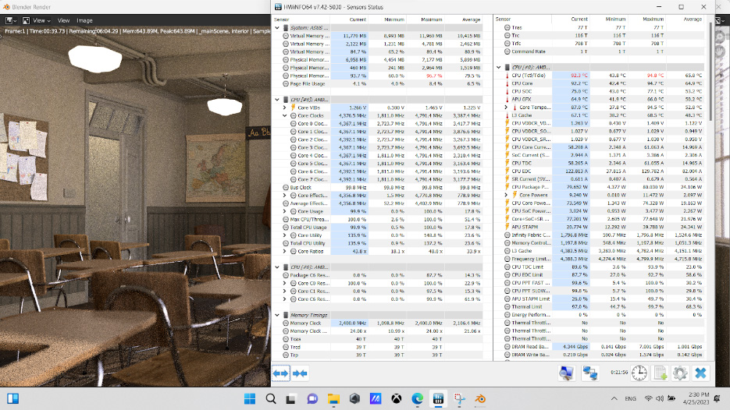Show hidden tray icons chevron
Screen dimensions: 730x410
614,398
